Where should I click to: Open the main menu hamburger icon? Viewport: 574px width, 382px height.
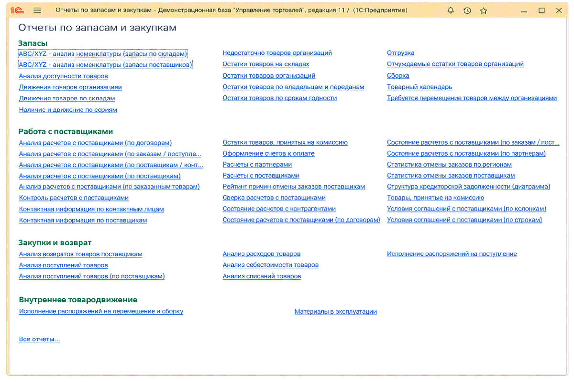coord(38,10)
